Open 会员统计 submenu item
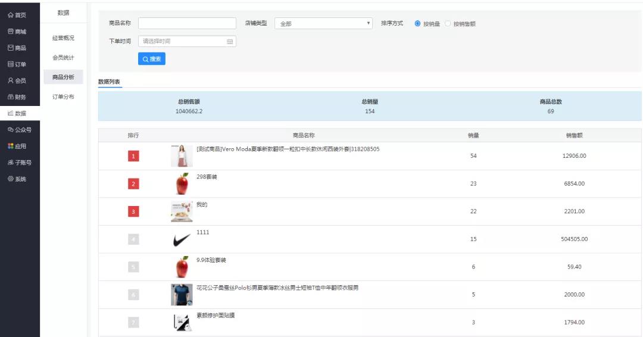Image resolution: width=643 pixels, height=337 pixels. click(63, 58)
